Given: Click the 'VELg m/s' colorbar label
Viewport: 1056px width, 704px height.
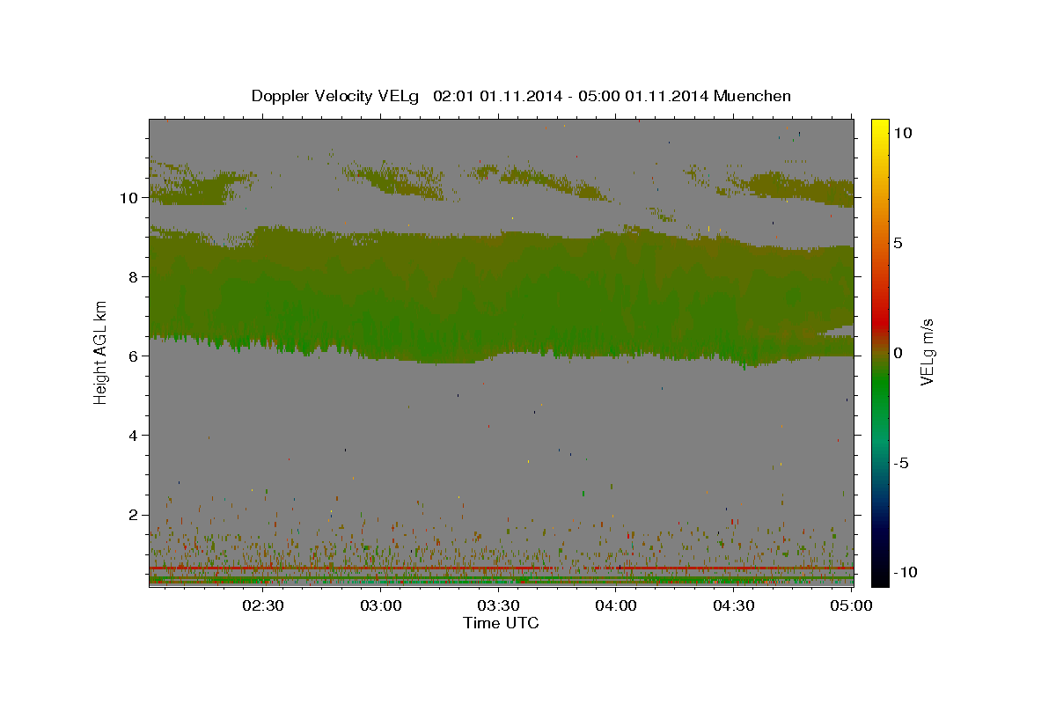Looking at the screenshot, I should 928,352.
